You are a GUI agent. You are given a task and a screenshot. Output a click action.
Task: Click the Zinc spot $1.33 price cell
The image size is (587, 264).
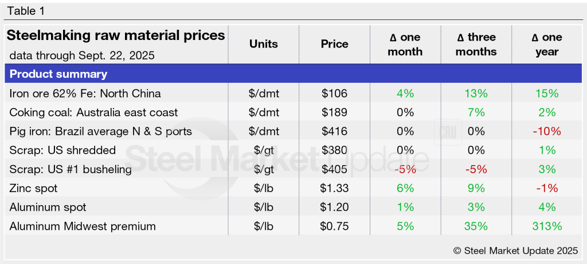click(x=334, y=189)
